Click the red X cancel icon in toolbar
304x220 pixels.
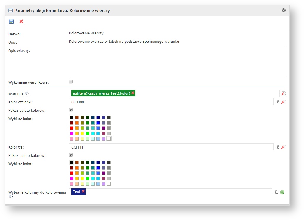pos(21,21)
